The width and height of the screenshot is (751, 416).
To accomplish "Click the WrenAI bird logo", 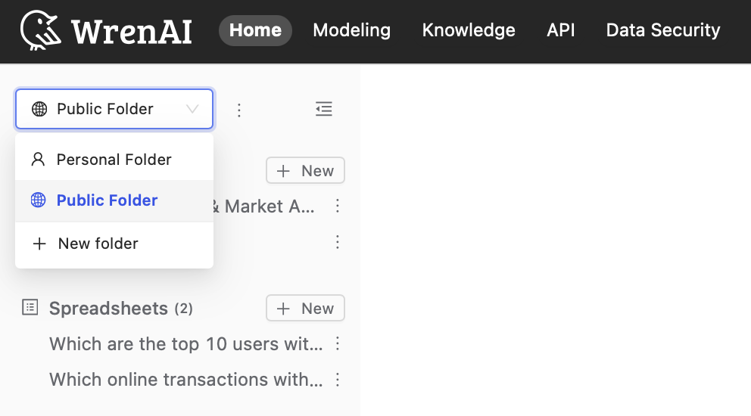I will (x=42, y=30).
